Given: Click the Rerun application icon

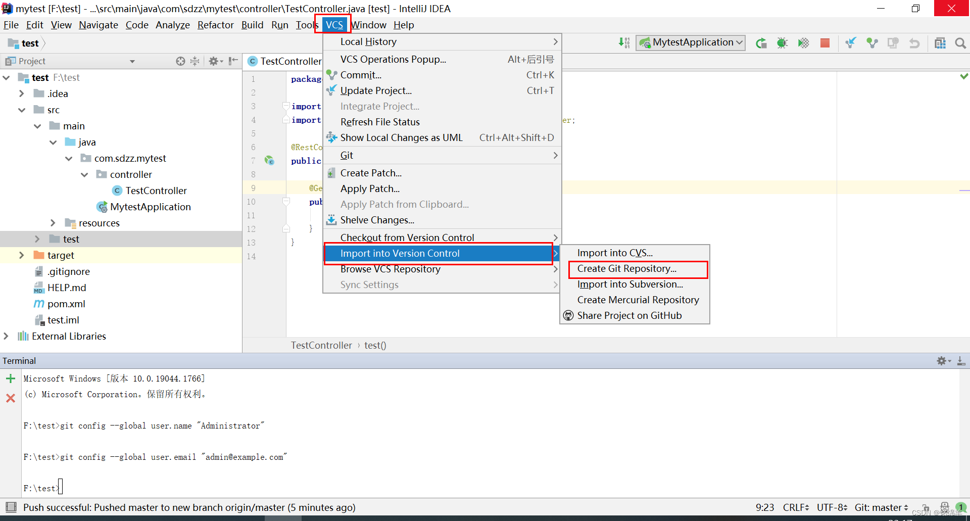Looking at the screenshot, I should (761, 43).
